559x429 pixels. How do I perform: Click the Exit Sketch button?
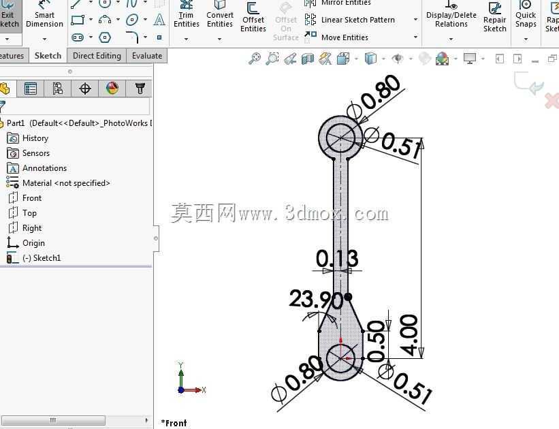coord(10,16)
